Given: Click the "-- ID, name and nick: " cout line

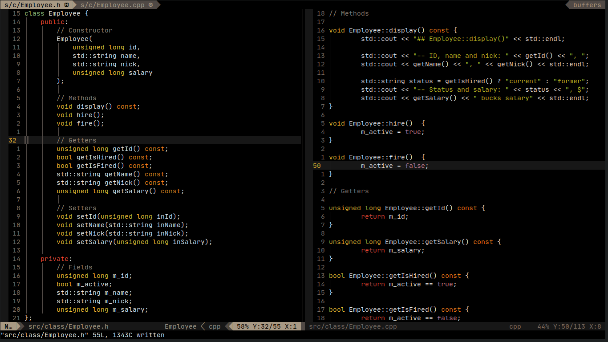Looking at the screenshot, I should point(475,56).
